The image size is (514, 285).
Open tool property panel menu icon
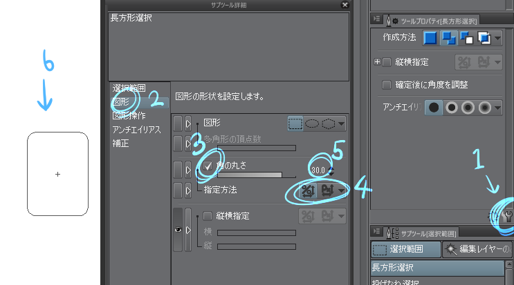pos(376,19)
